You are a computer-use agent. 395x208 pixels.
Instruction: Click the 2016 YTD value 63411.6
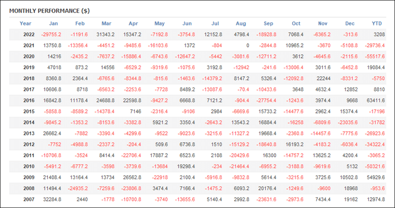tap(375, 100)
